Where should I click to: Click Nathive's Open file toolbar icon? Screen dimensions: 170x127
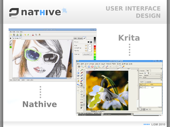click(x=14, y=35)
